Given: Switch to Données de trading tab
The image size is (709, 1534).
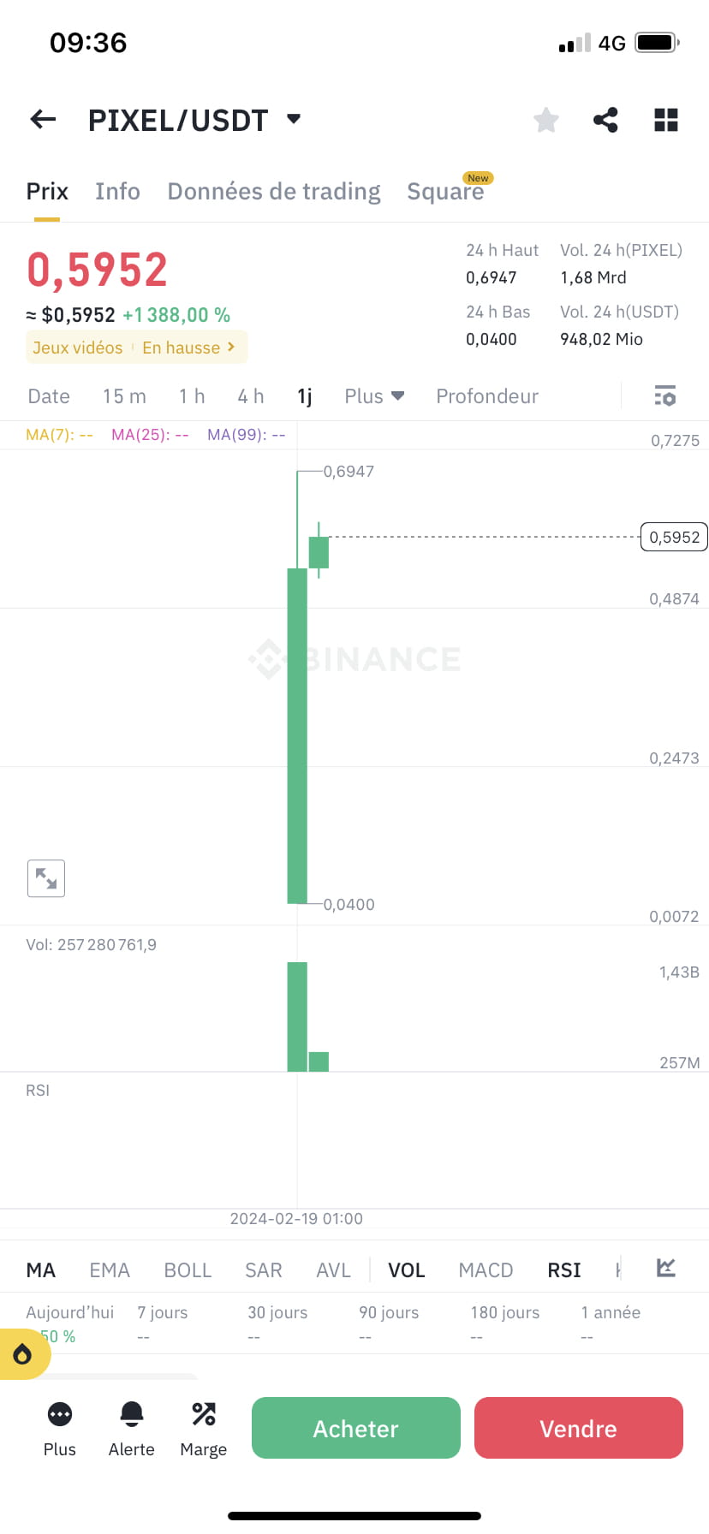Looking at the screenshot, I should point(274,191).
